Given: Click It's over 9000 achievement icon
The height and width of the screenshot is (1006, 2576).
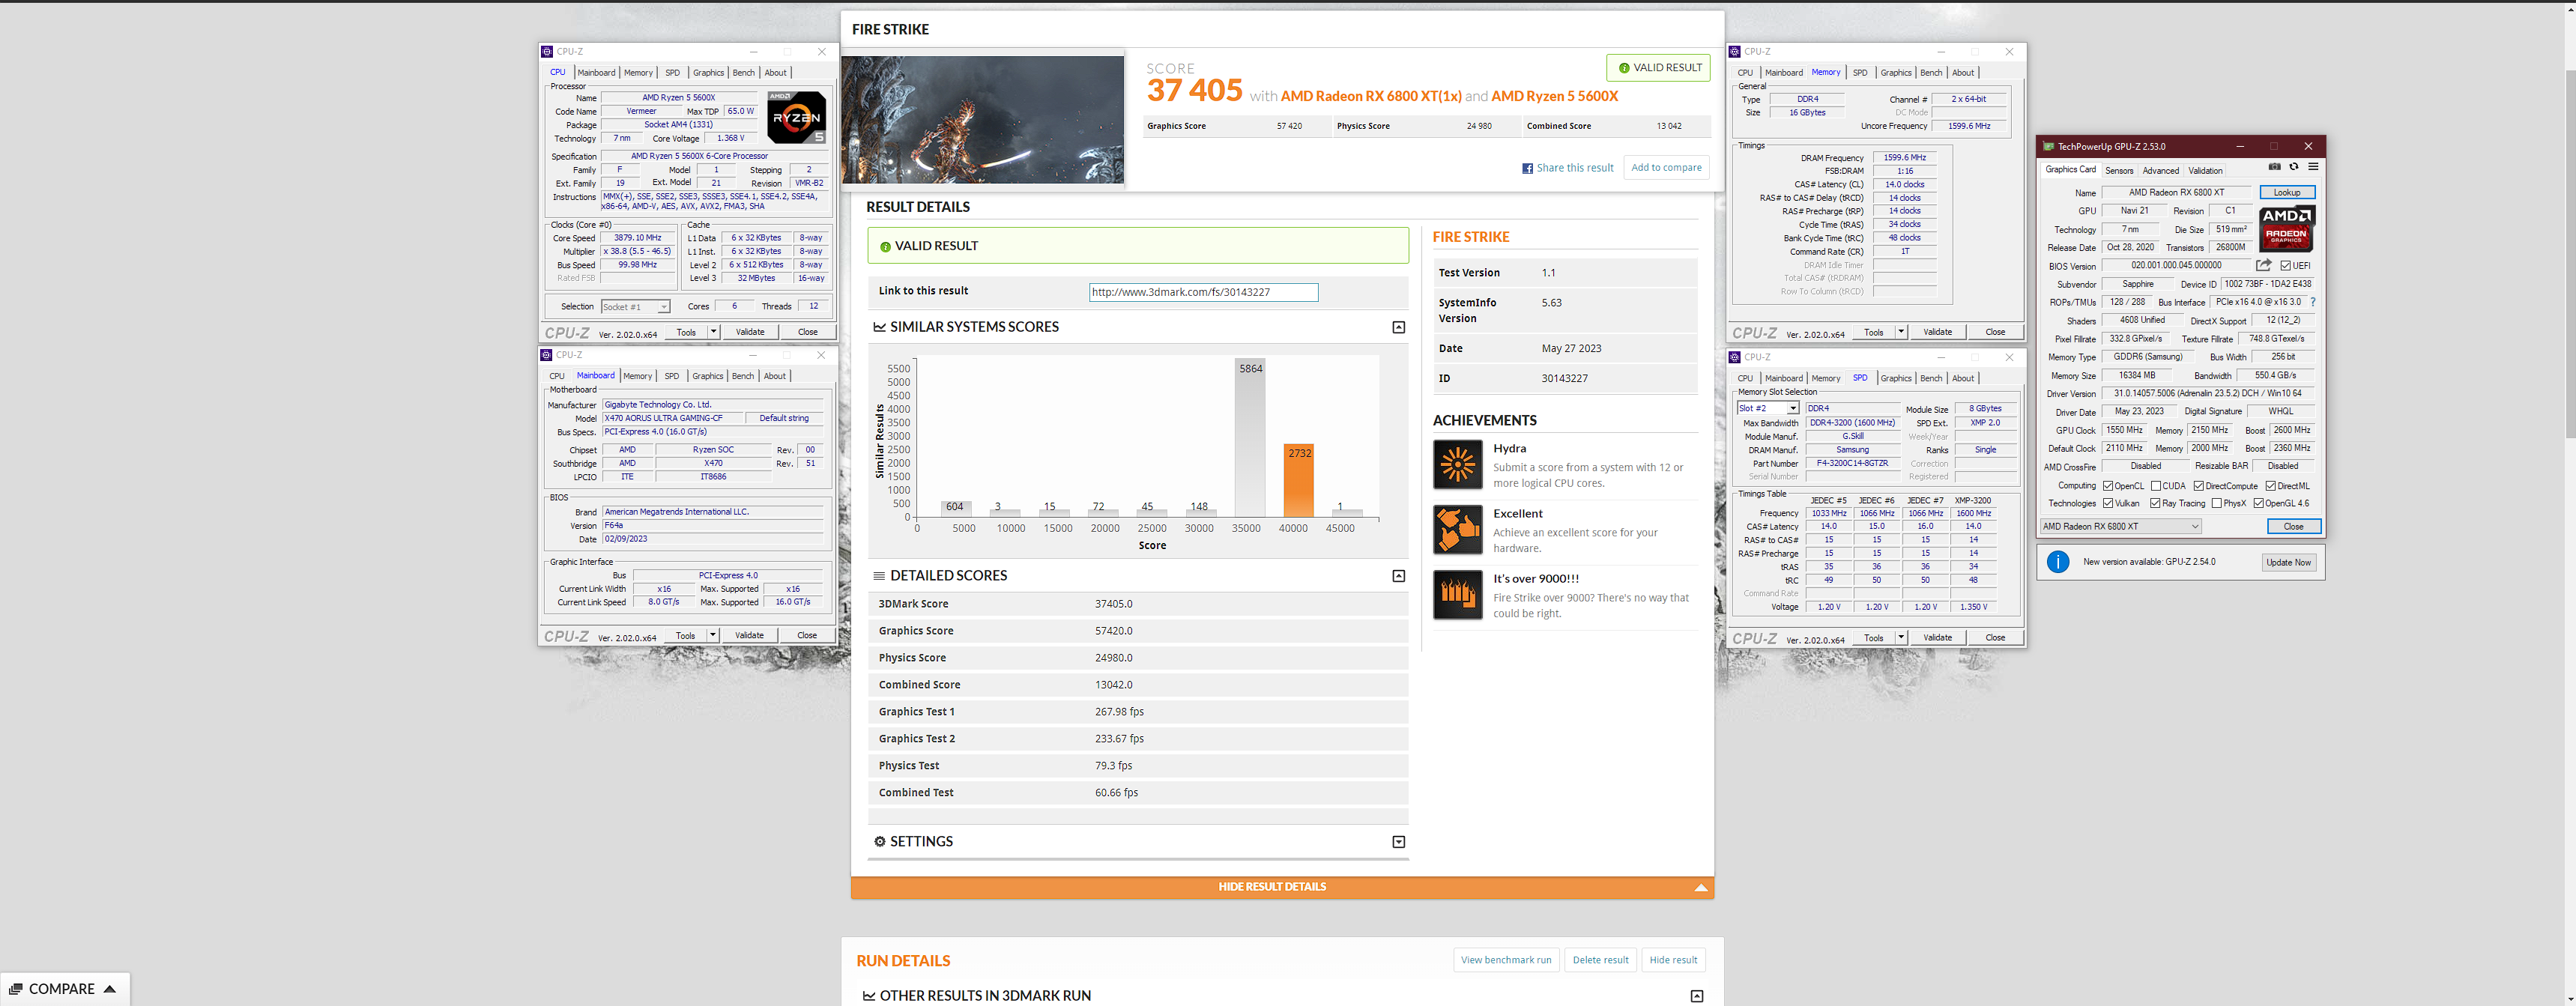Looking at the screenshot, I should (x=1457, y=595).
